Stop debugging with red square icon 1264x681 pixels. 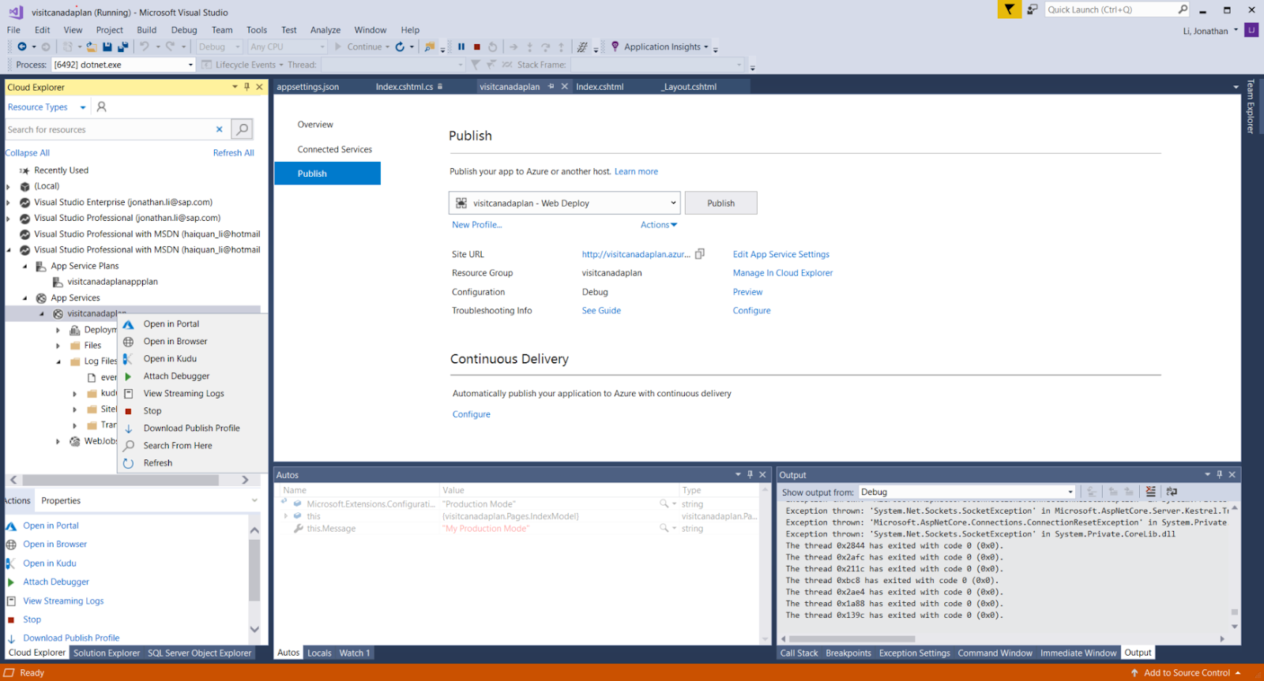tap(477, 47)
